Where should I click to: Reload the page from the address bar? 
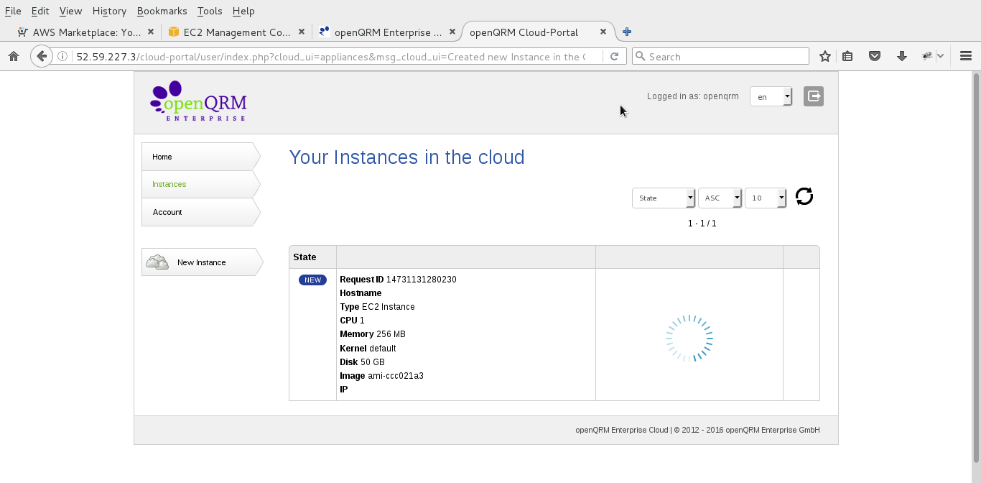click(x=614, y=56)
